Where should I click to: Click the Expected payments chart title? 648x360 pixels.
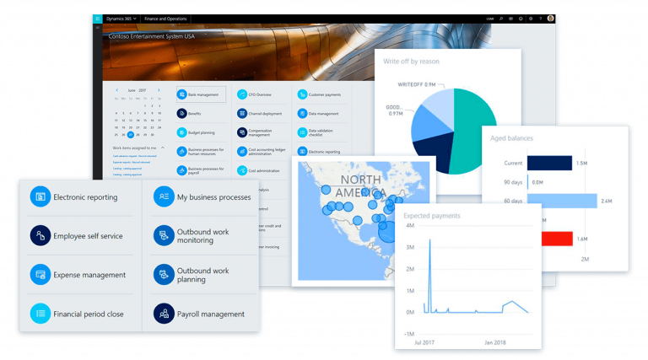tap(432, 216)
